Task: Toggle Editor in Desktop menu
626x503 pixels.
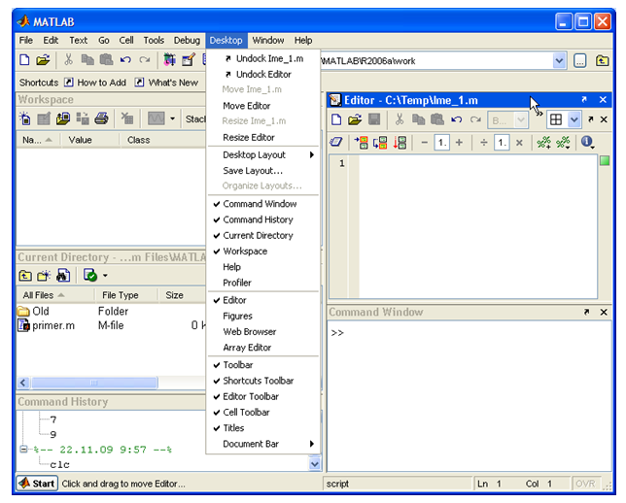Action: [262, 300]
